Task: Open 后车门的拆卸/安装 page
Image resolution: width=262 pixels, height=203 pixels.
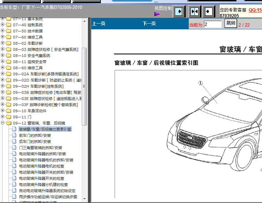Action: pyautogui.click(x=35, y=142)
